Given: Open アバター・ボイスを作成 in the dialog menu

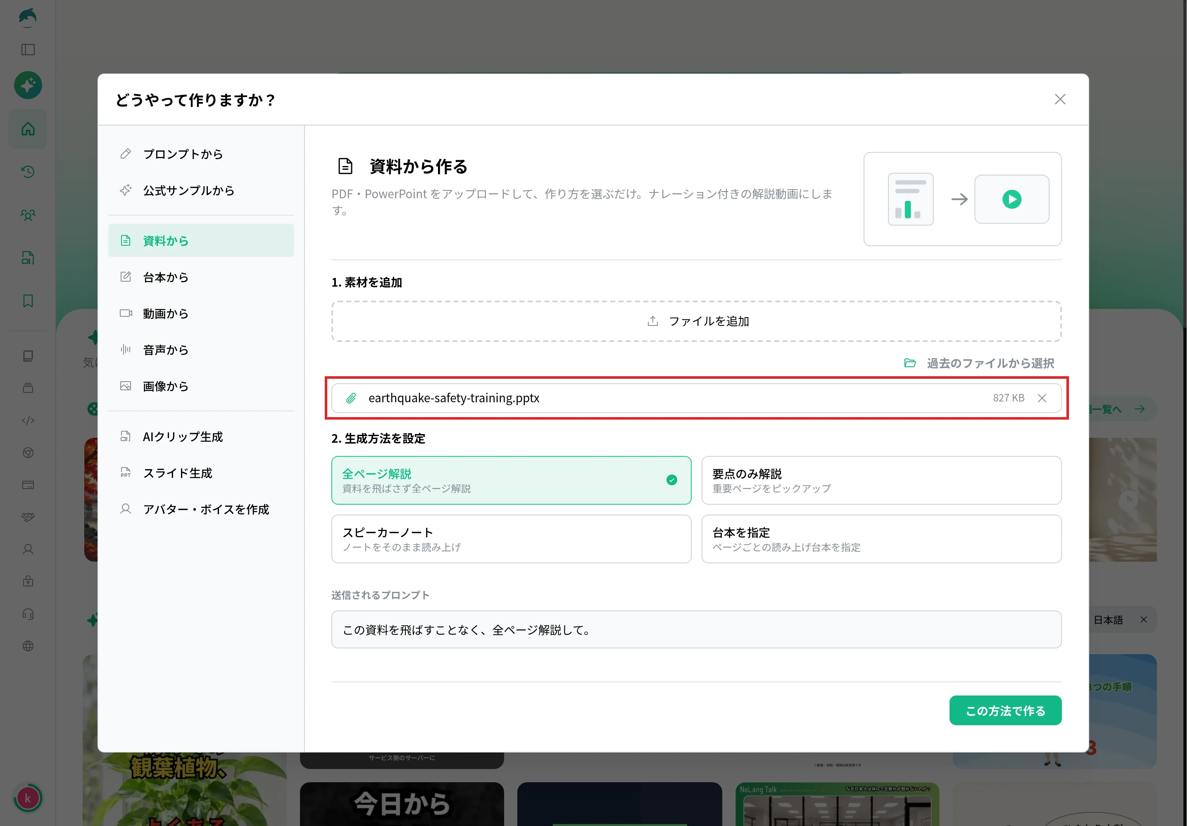Looking at the screenshot, I should coord(201,509).
